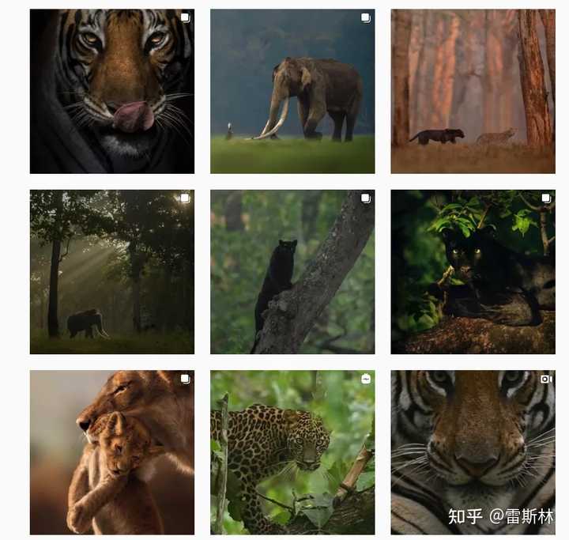Click the carousel icon on tiger licking photo
The width and height of the screenshot is (569, 540).
pos(185,18)
